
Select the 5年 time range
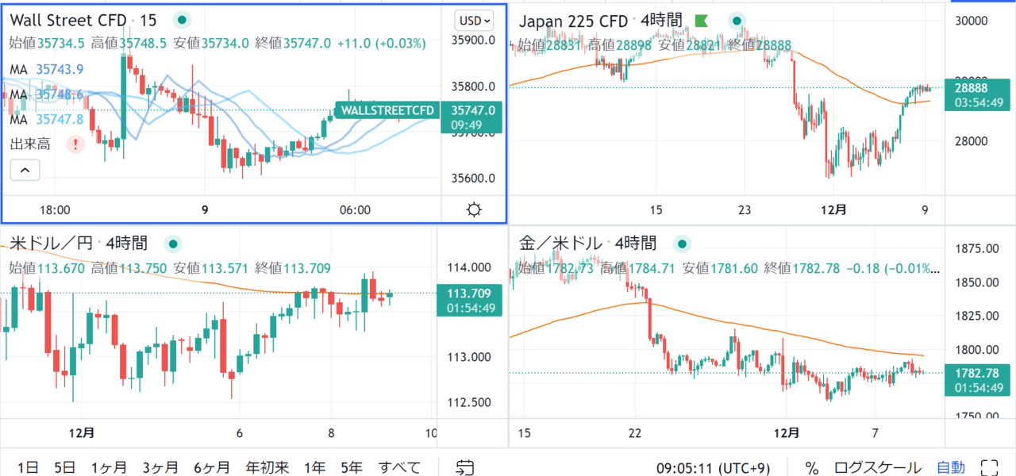click(352, 467)
